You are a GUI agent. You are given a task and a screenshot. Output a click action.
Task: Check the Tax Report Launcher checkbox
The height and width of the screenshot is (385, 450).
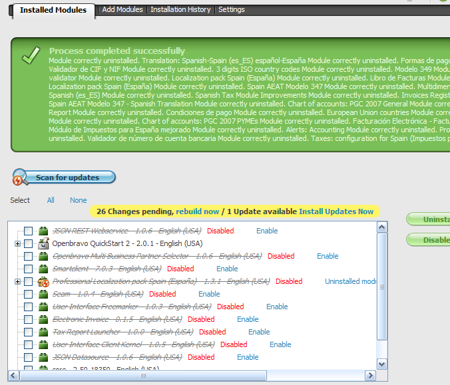tap(28, 332)
